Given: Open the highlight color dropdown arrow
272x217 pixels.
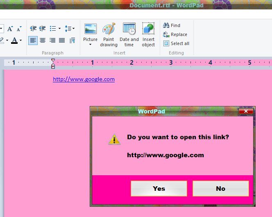Looking at the screenshot, I should tap(7, 41).
